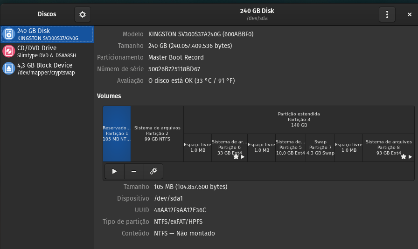Click the cryptswap block device icon
This screenshot has width=418, height=249.
(9, 68)
